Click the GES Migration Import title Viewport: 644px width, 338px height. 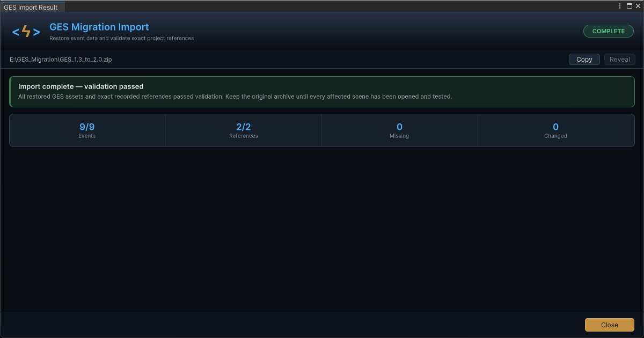(99, 27)
